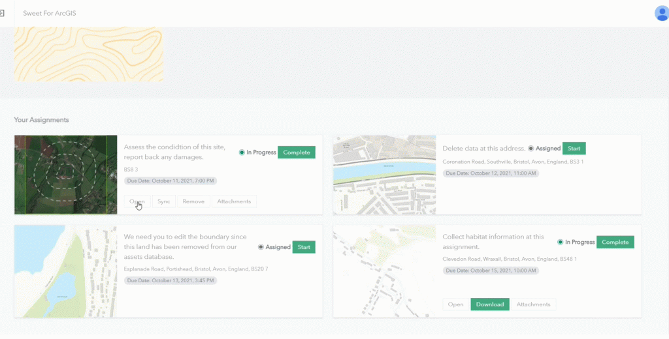The image size is (669, 339).
Task: Click the Coronation Road river map thumbnail
Action: click(x=384, y=175)
